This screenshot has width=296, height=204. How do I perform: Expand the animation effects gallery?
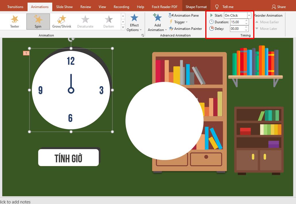pyautogui.click(x=123, y=28)
